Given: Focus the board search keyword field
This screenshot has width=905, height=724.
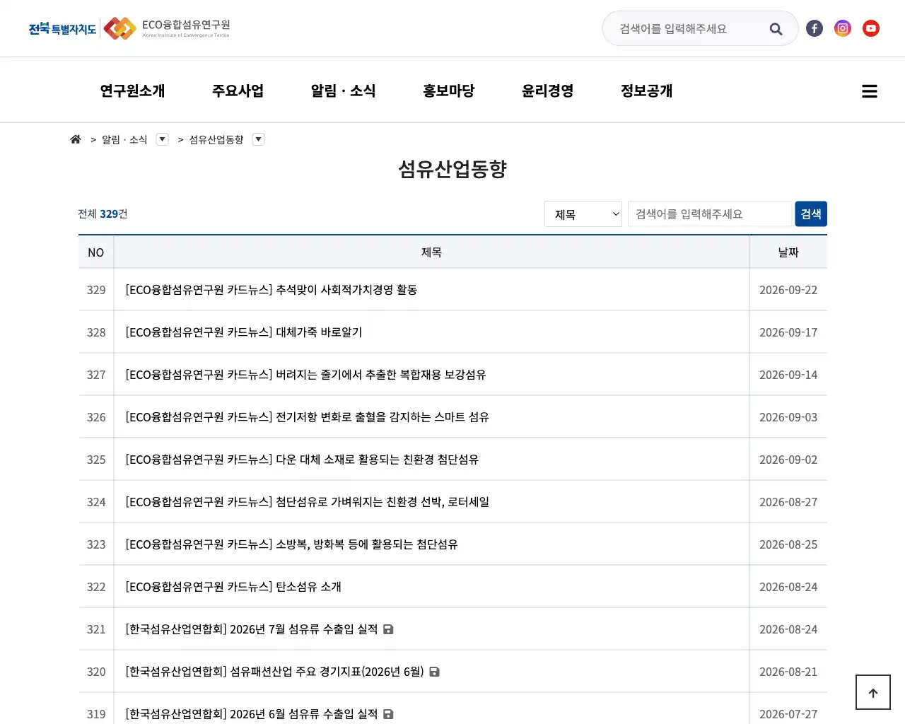Looking at the screenshot, I should [x=710, y=214].
